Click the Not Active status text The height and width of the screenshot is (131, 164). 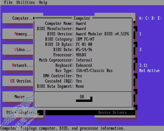tap(149, 70)
